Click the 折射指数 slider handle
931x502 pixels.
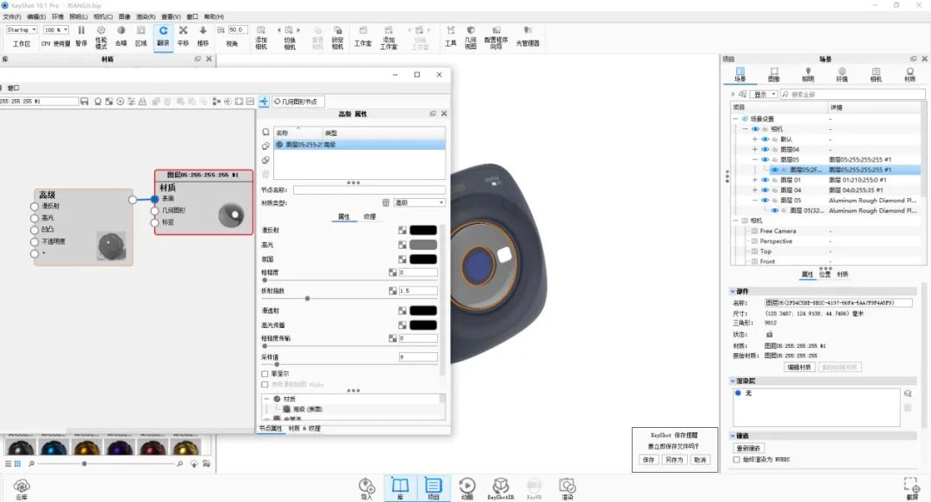click(x=307, y=299)
